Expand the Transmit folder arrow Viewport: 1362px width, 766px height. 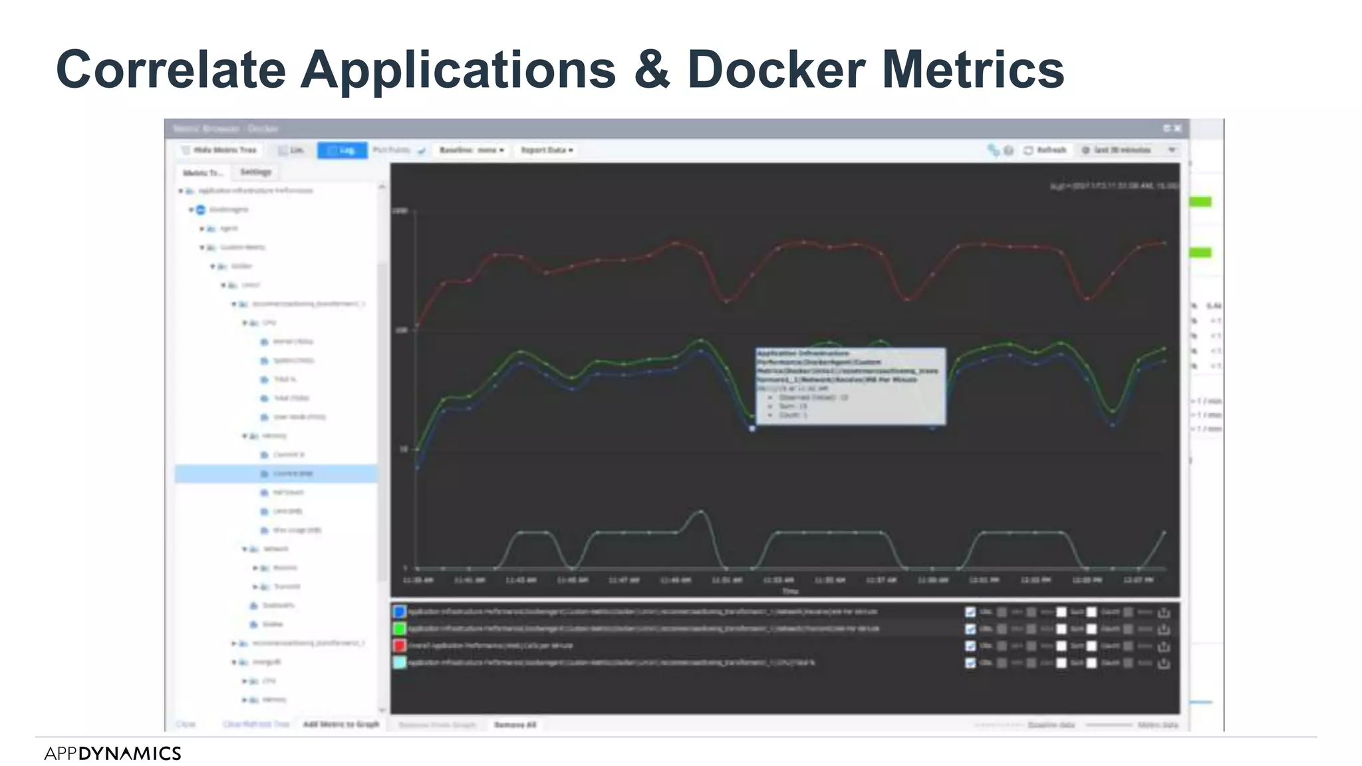point(255,586)
